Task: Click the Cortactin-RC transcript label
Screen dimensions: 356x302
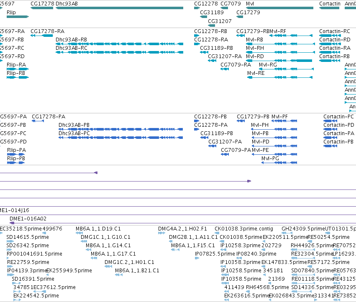Action: click(335, 31)
